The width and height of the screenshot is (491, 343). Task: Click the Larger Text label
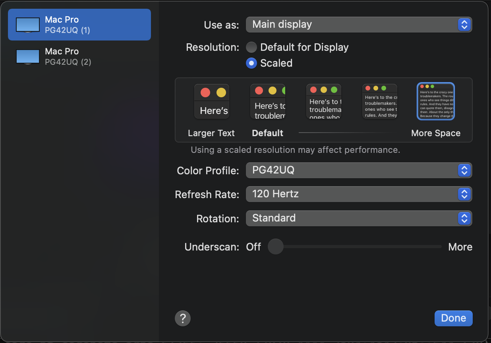coord(211,133)
